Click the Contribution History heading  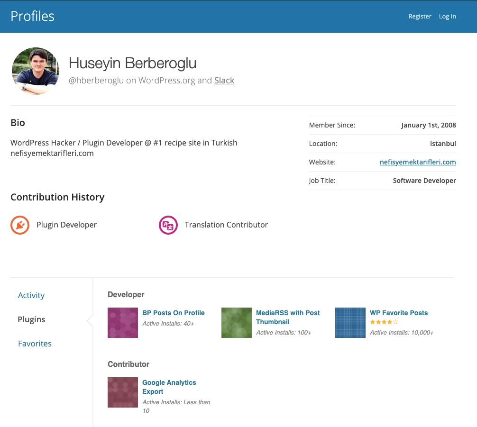coord(57,197)
